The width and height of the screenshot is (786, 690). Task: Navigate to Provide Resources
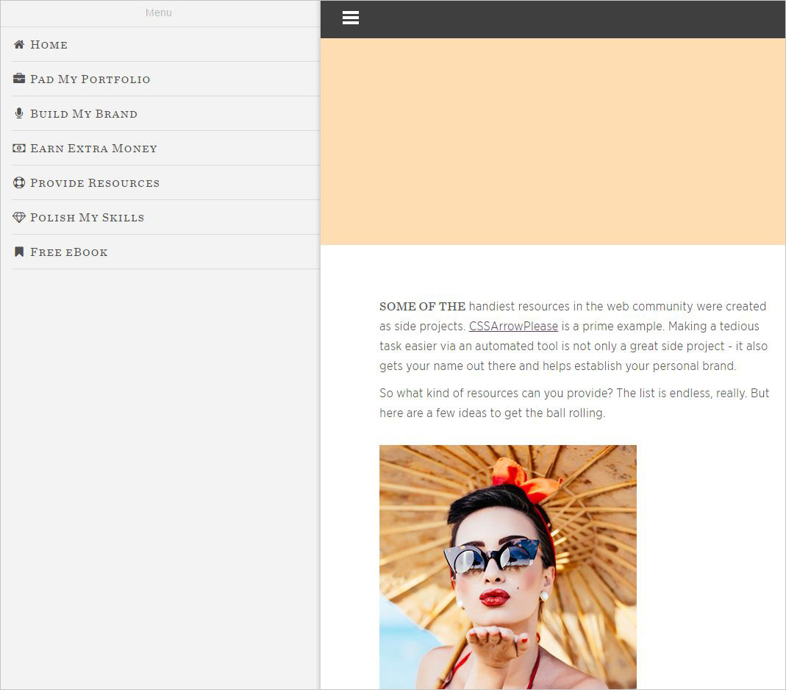(165, 183)
